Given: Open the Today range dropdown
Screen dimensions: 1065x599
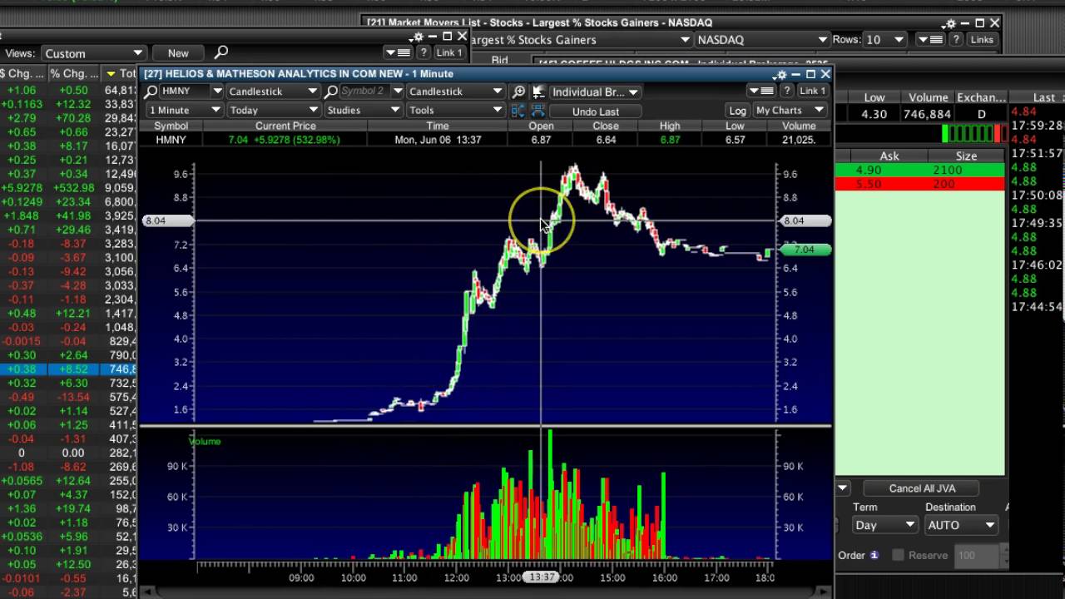Looking at the screenshot, I should click(x=273, y=110).
